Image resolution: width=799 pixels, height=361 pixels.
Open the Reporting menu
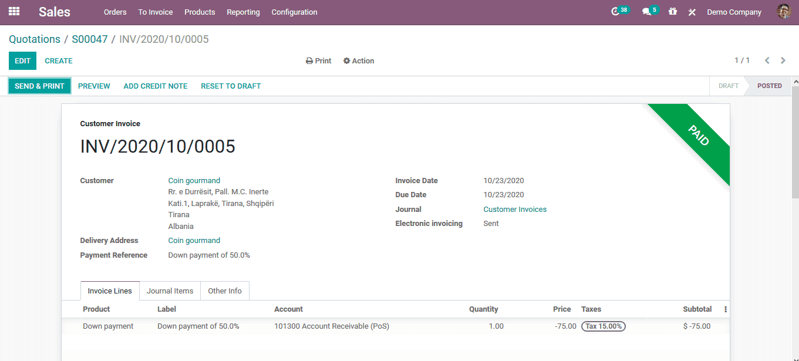pyautogui.click(x=243, y=12)
